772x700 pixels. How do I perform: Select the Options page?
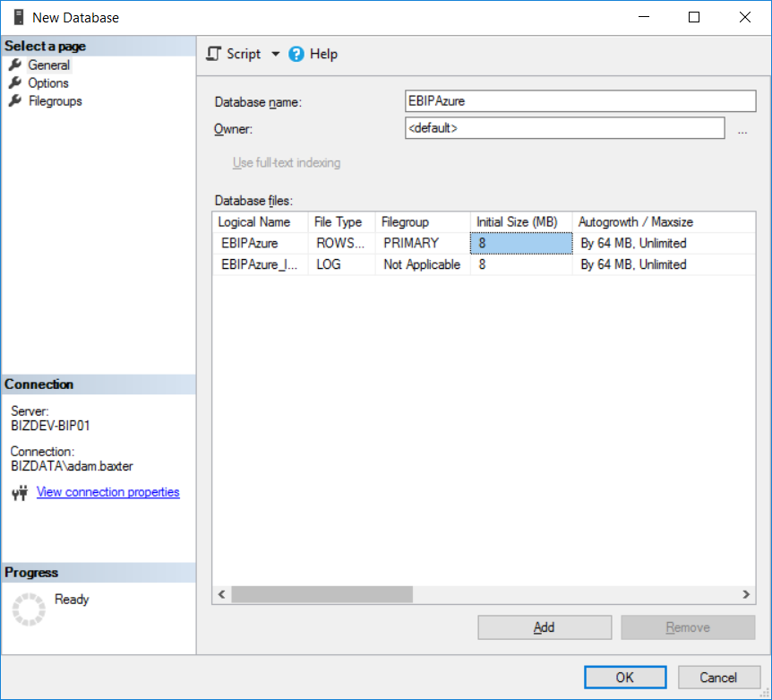point(47,82)
